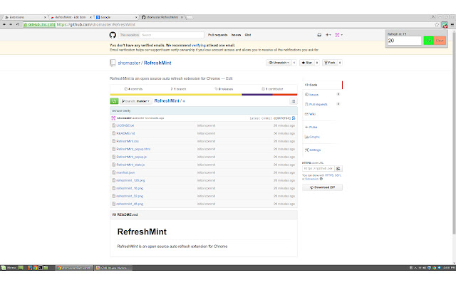Click the GitHub, Inc. secure site badge
The height and width of the screenshot is (285, 456).
(39, 25)
